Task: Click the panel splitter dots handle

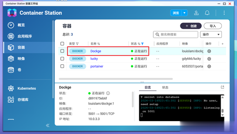Action: click(142, 82)
